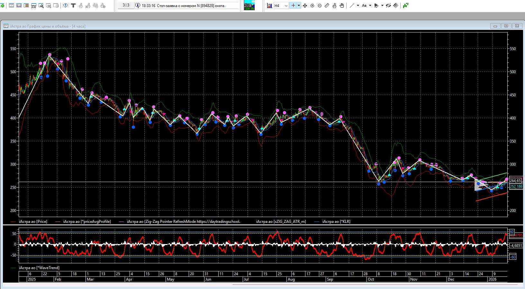Click the 3|3 message counter button
The width and height of the screenshot is (525, 289).
pyautogui.click(x=126, y=5)
